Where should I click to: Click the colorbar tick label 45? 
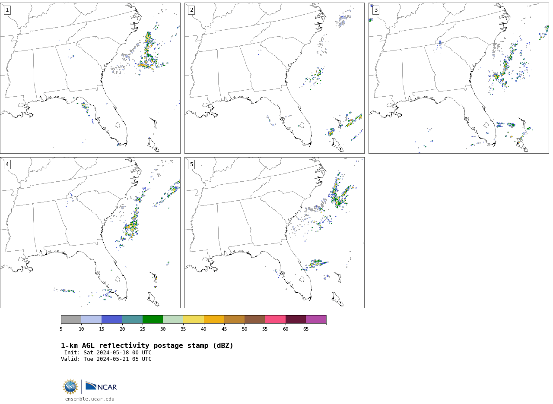(x=224, y=329)
